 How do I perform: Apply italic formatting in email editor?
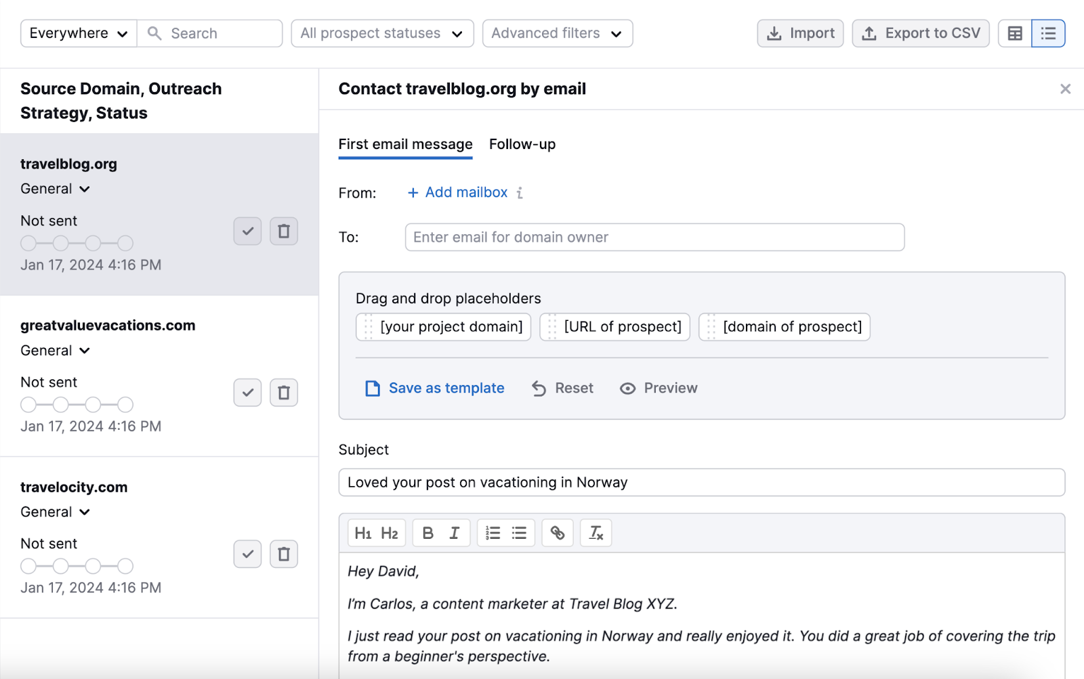[x=455, y=533]
